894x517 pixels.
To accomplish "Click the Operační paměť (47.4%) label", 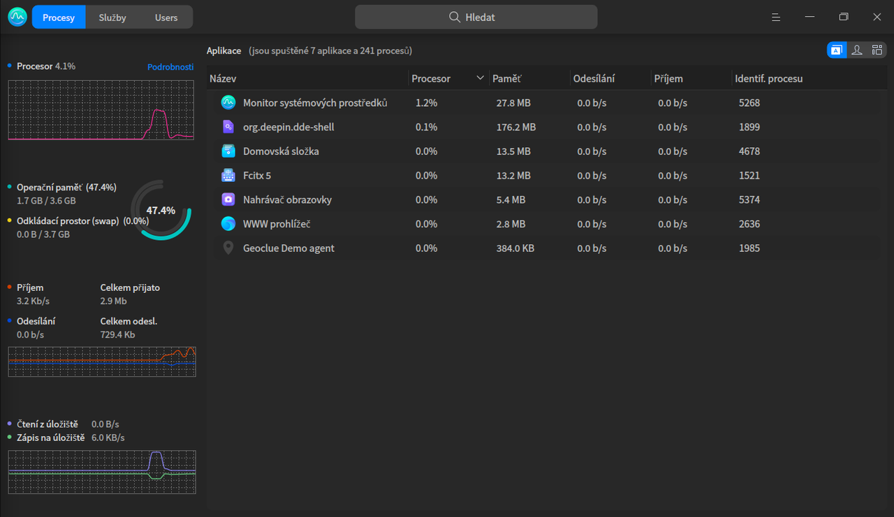I will [66, 187].
